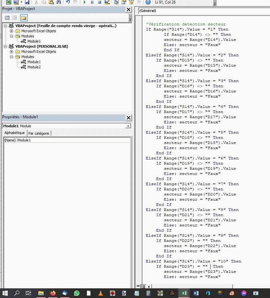Open Task View on the taskbar
This screenshot has width=270, height=298.
[x=28, y=293]
